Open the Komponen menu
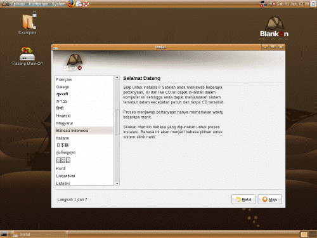Image resolution: width=317 pixels, height=238 pixels. pos(38,4)
